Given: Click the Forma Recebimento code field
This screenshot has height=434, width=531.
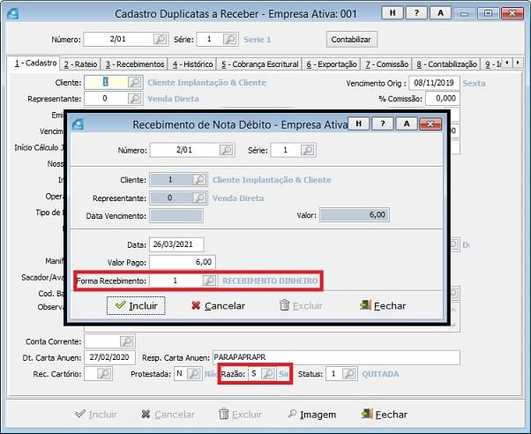Looking at the screenshot, I should click(176, 281).
